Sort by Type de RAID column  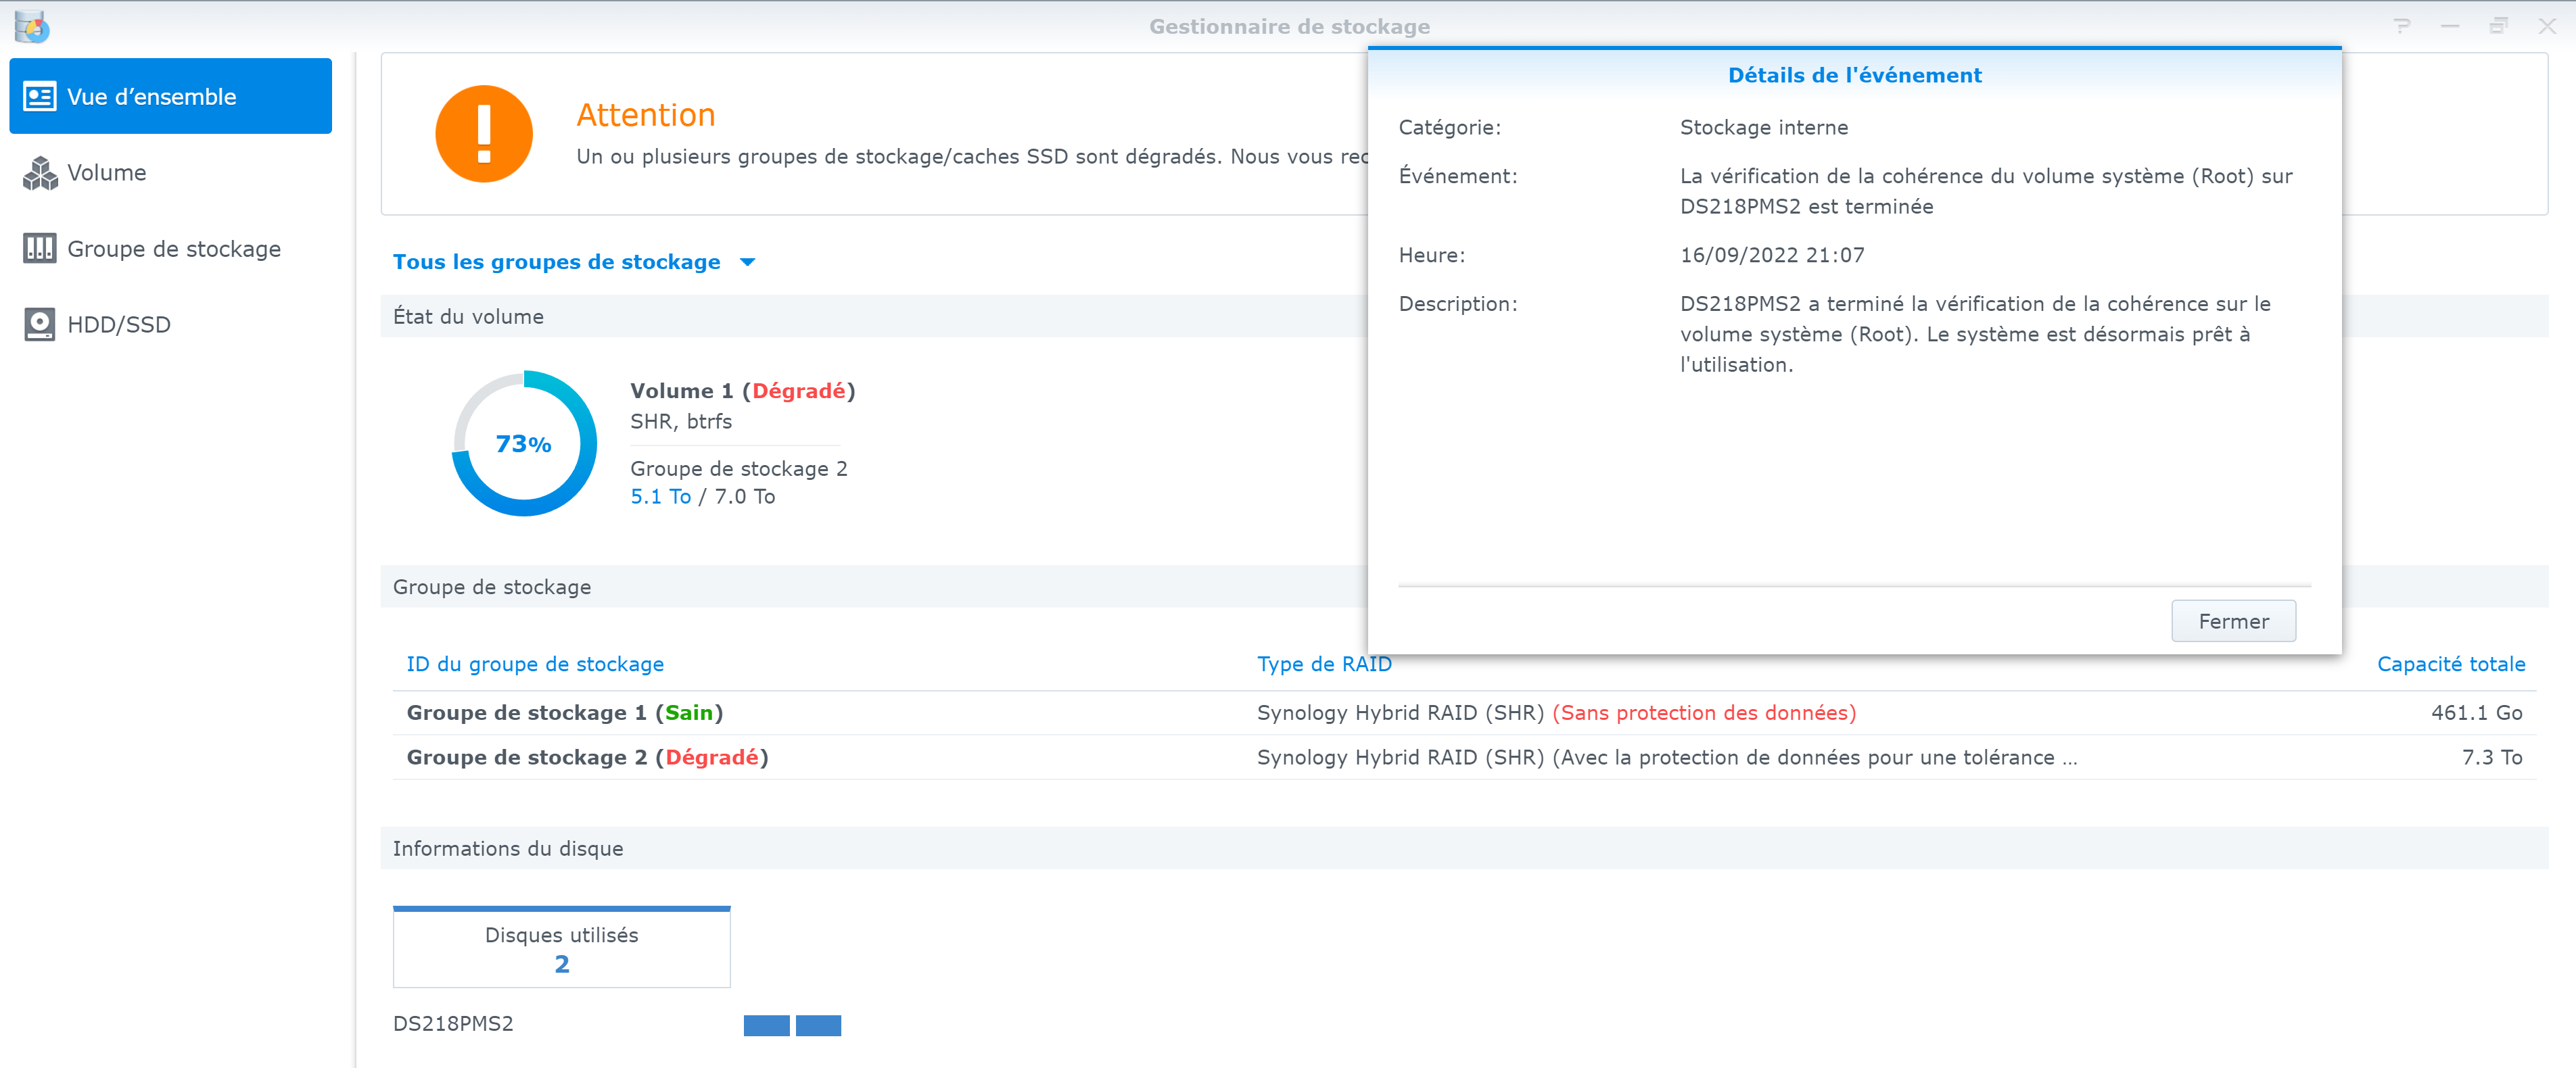[x=1324, y=664]
